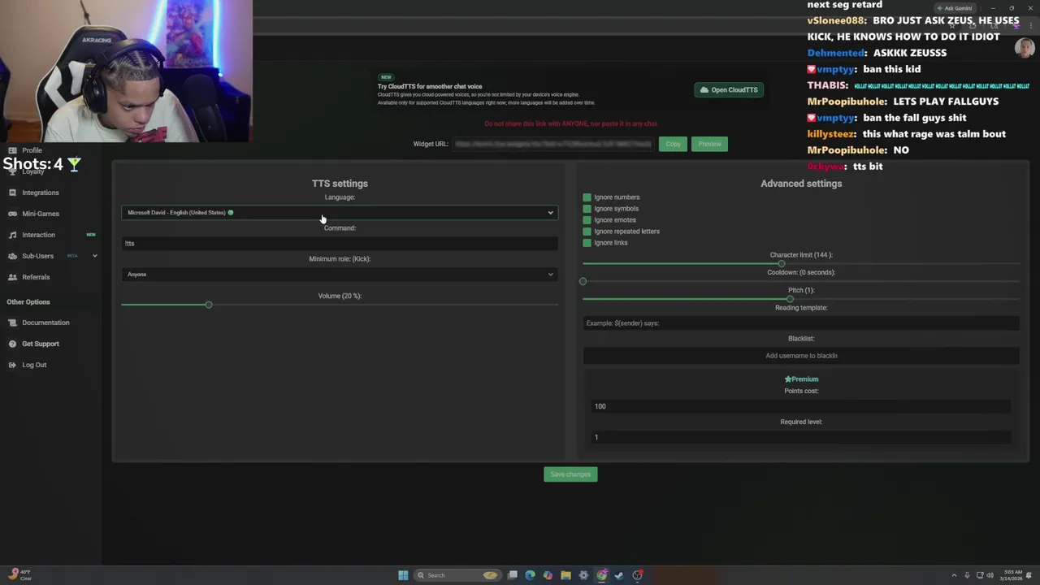The height and width of the screenshot is (585, 1040).
Task: Click the 'Advanced settings' heading
Action: tap(801, 184)
